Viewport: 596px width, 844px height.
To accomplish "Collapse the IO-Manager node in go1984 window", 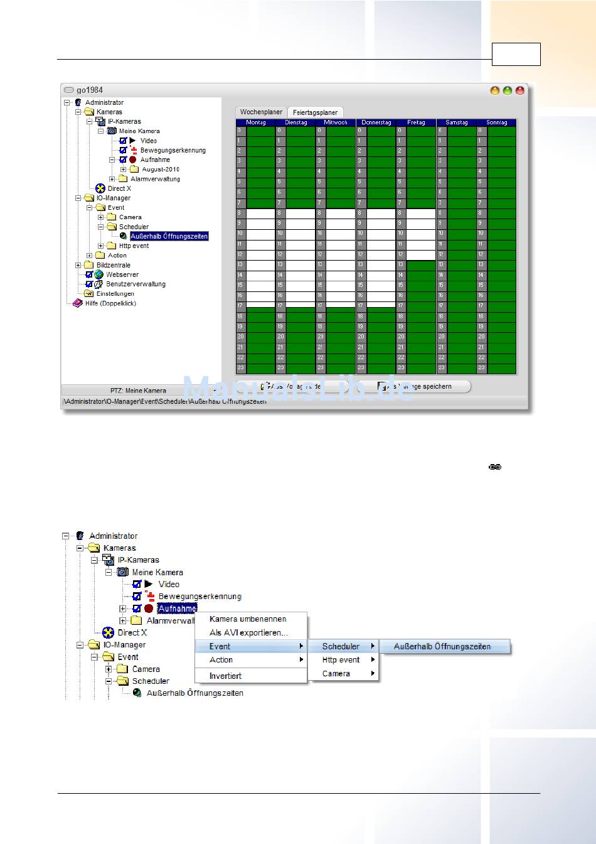I will pos(78,198).
